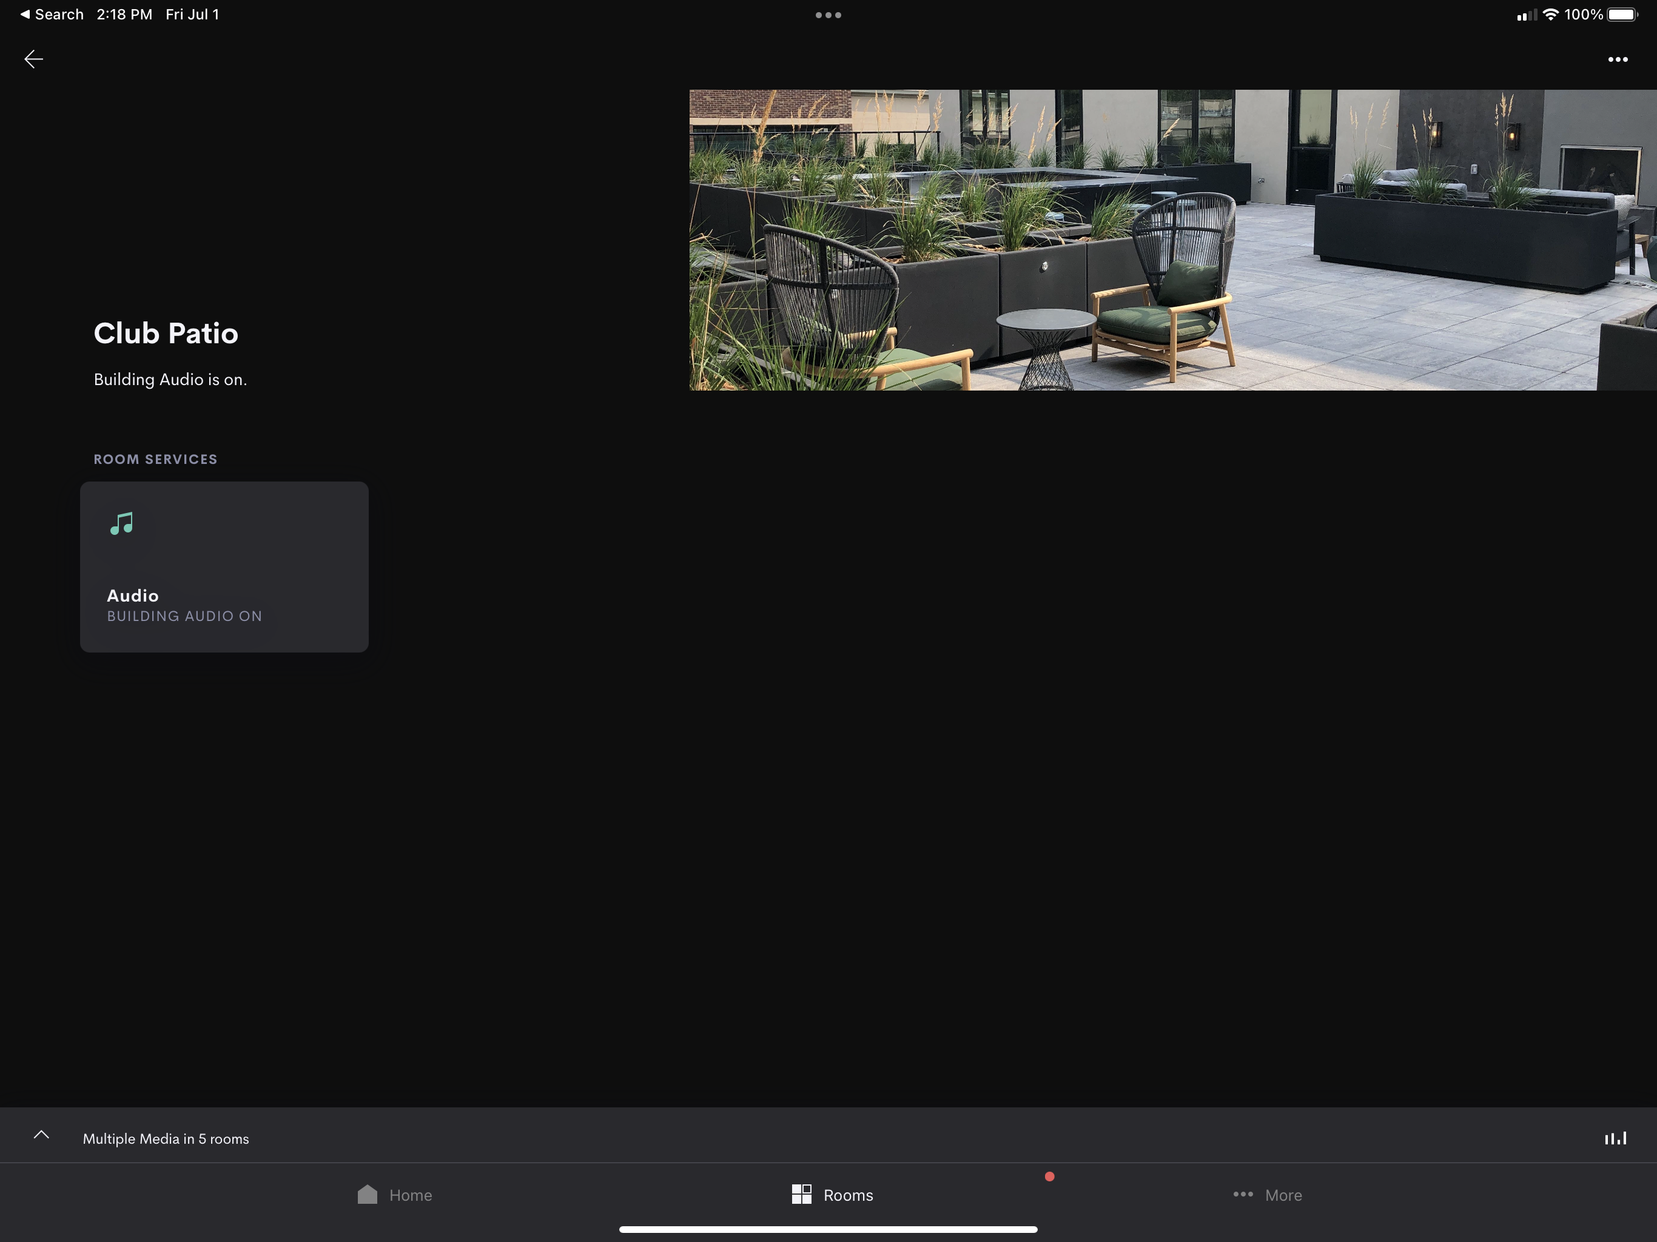The image size is (1657, 1242).
Task: Open the three-dot options menu at top right
Action: pyautogui.click(x=1618, y=59)
